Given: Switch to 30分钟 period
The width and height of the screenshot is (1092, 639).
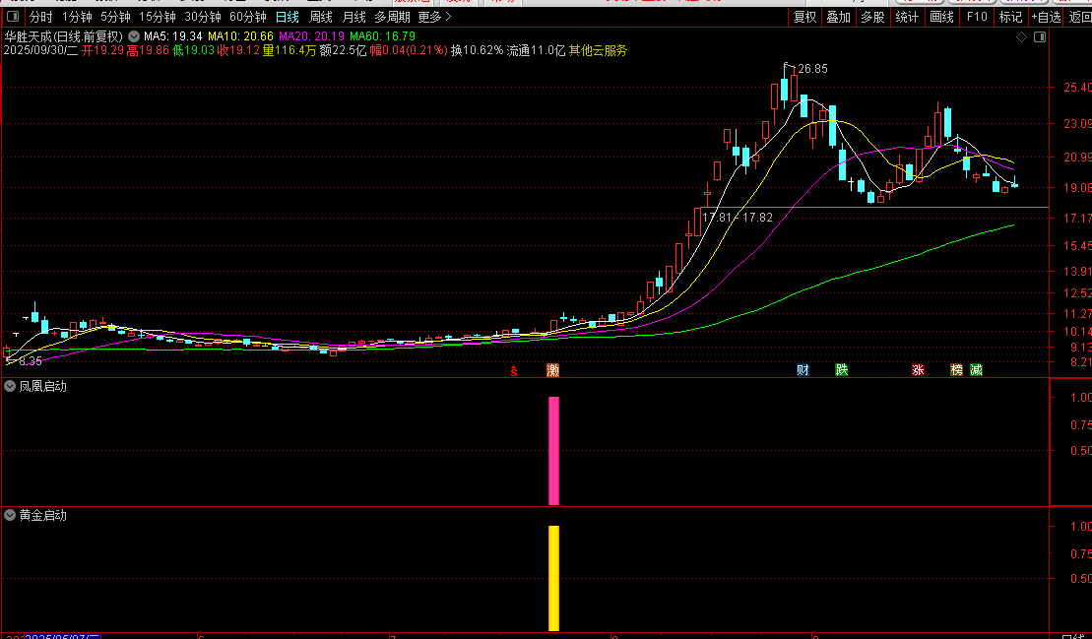Looking at the screenshot, I should point(202,17).
